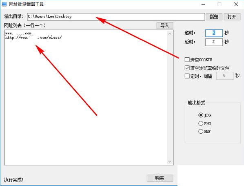Click the http://www…com/class/ URL line
Image resolution: width=244 pixels, height=186 pixels.
(x=33, y=38)
